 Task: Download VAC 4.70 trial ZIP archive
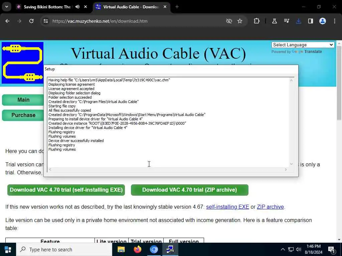(190, 190)
